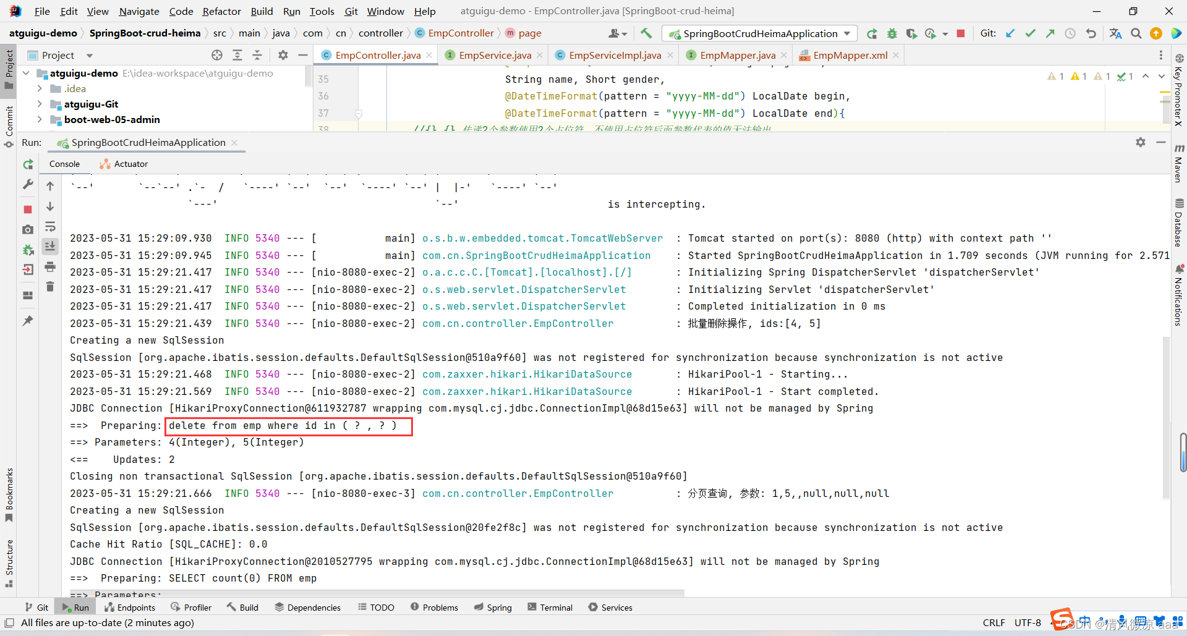This screenshot has width=1187, height=636.
Task: Open the Profiler tool window
Action: tap(191, 608)
